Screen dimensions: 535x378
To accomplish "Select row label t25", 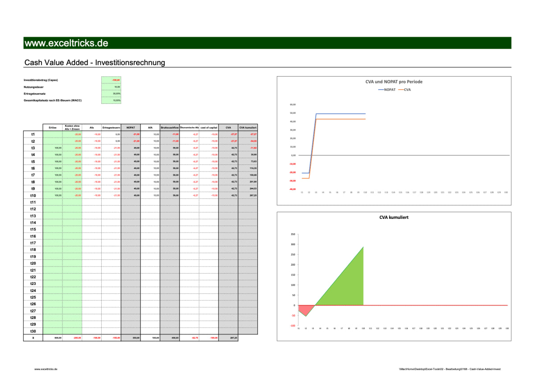I will pos(33,297).
